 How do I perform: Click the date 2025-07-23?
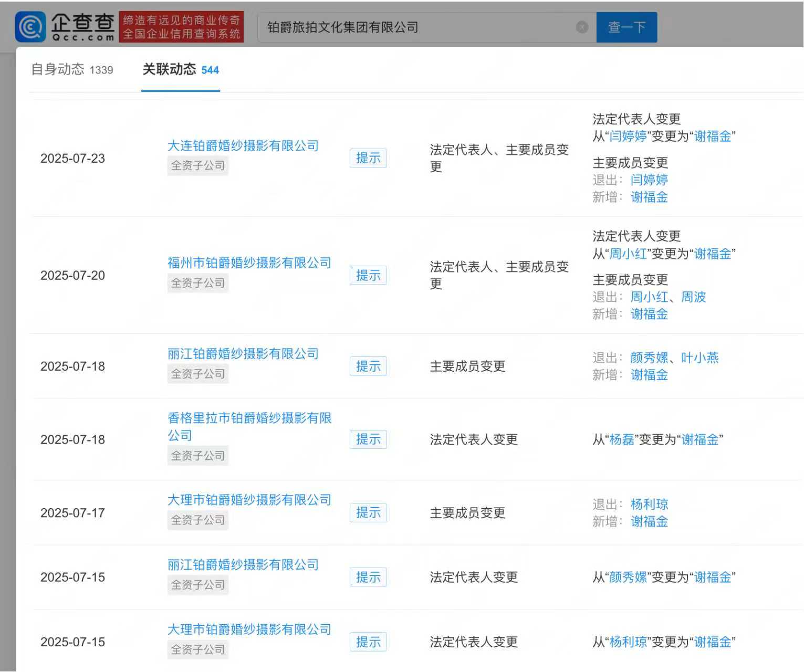tap(72, 158)
